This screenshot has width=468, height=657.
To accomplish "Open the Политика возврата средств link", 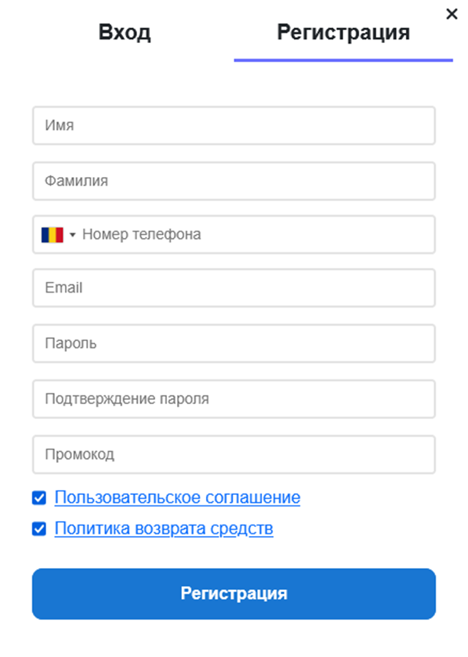I will (x=164, y=528).
